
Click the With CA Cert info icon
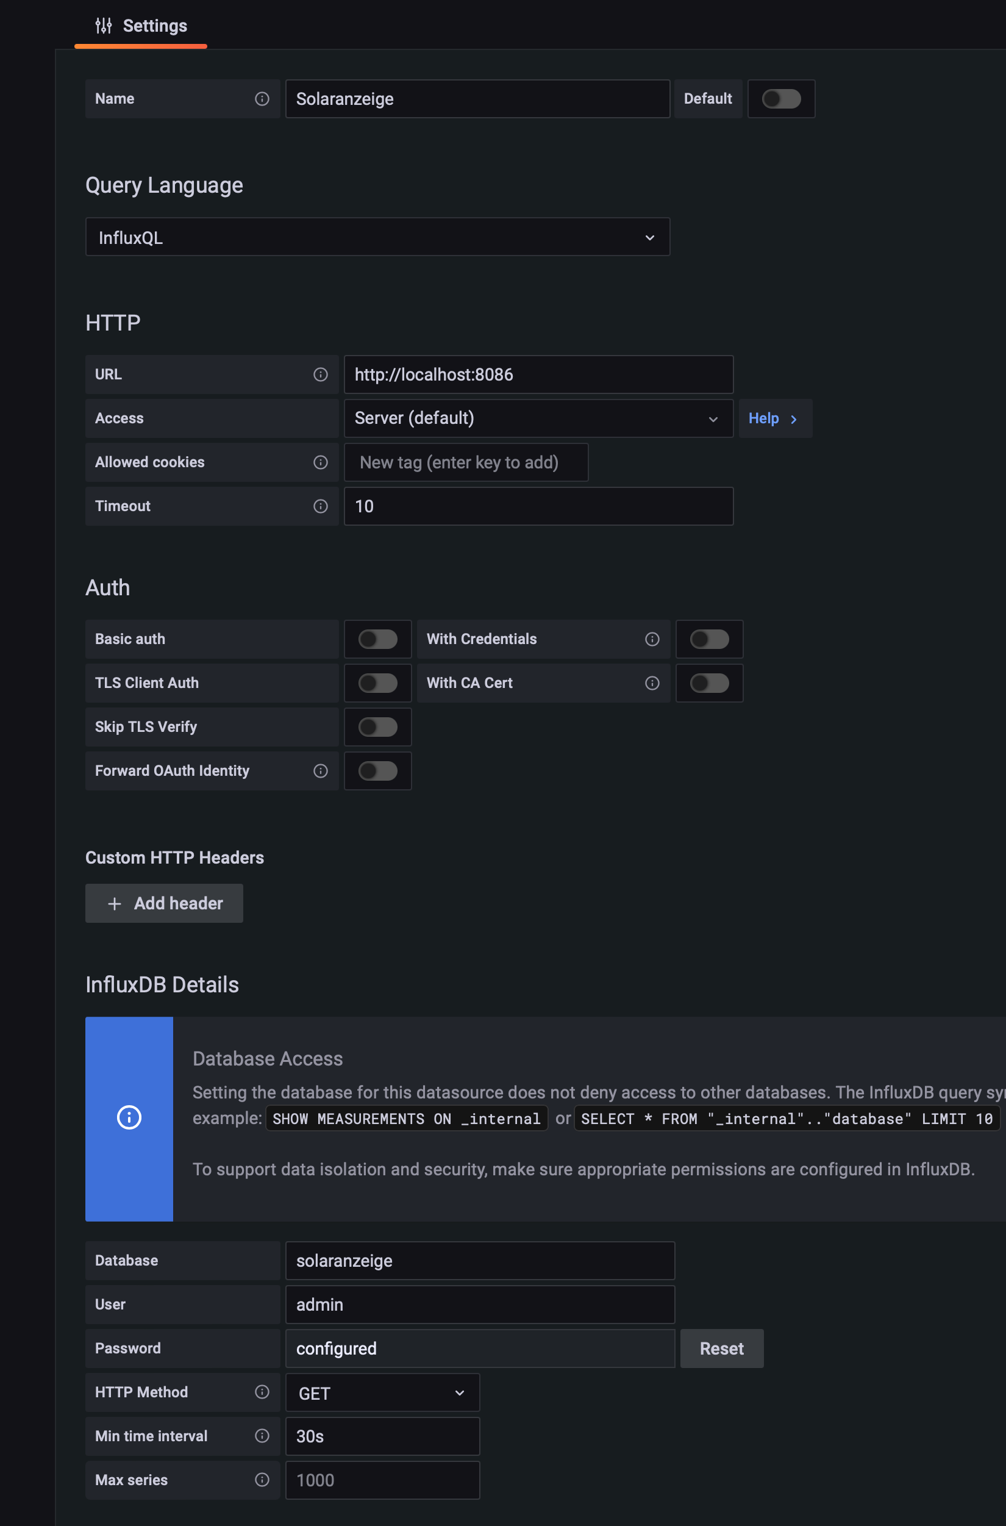click(x=652, y=682)
